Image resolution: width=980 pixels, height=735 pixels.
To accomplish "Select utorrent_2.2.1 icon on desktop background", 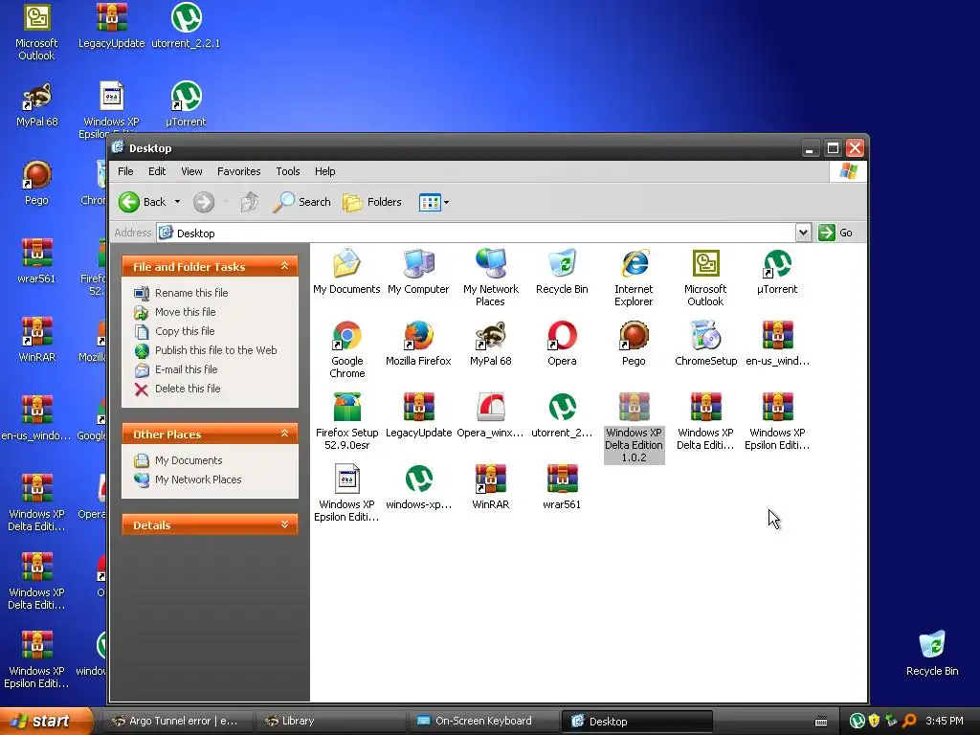I will coord(186,26).
